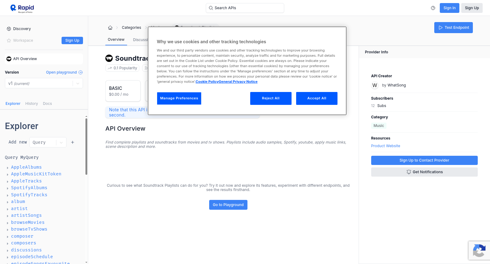Click the Rapid logo
490x264 pixels.
(x=22, y=8)
